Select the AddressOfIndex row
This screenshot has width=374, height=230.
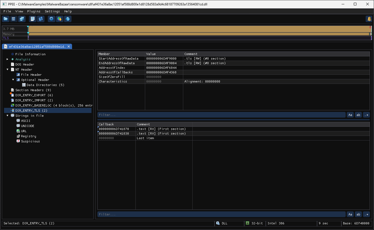(x=234, y=68)
